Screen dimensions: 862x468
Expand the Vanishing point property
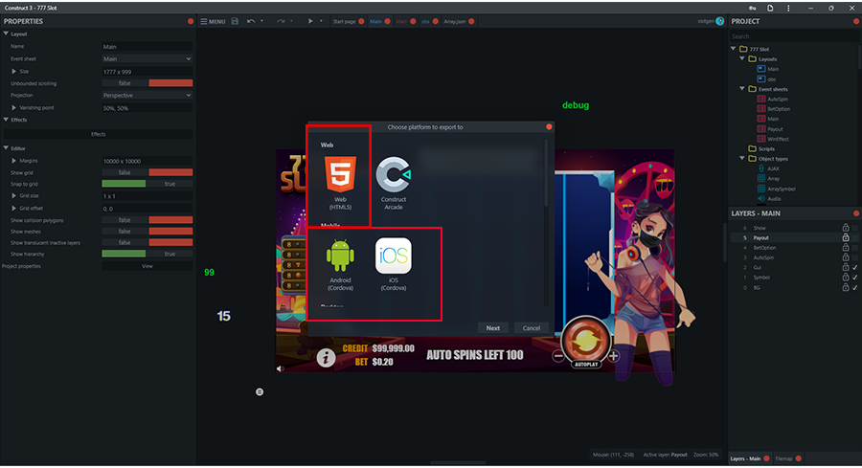tap(13, 107)
